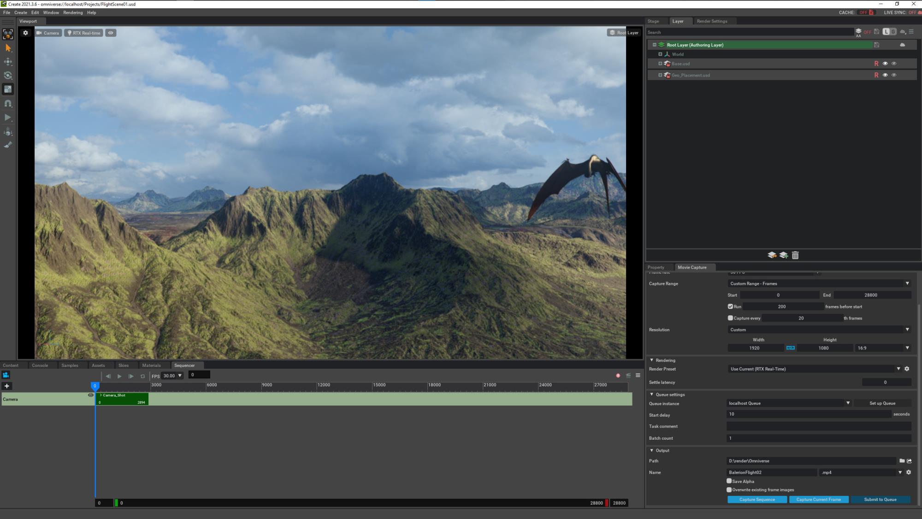Open output name format settings gear
This screenshot has width=922, height=519.
[909, 472]
